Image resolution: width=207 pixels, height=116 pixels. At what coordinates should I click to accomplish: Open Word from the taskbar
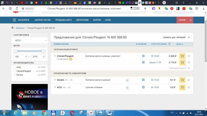(x=109, y=113)
